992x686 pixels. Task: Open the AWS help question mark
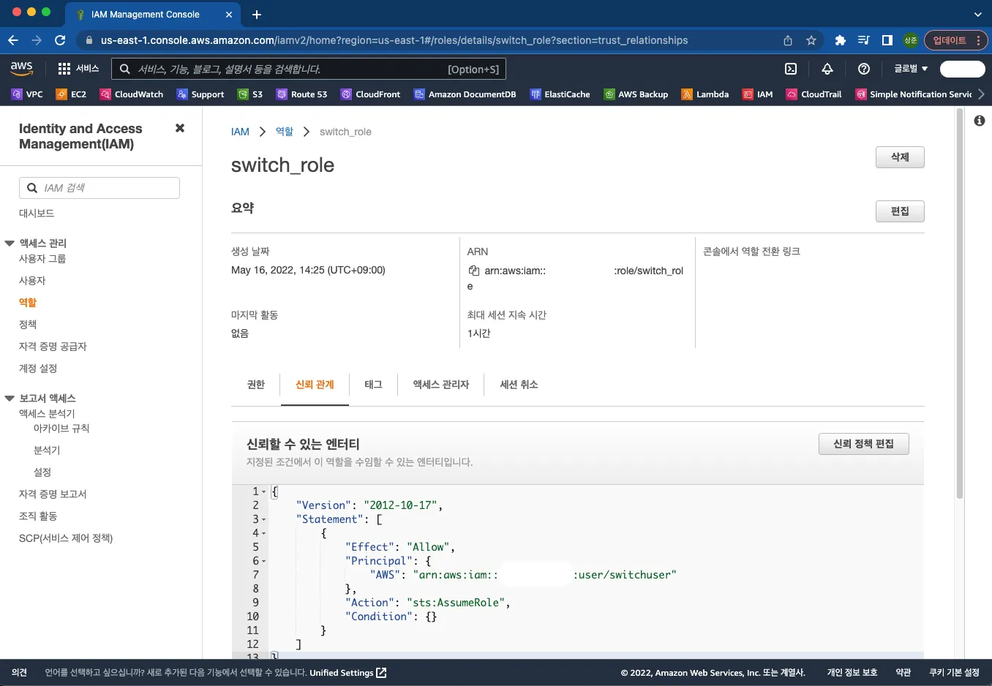(x=864, y=69)
